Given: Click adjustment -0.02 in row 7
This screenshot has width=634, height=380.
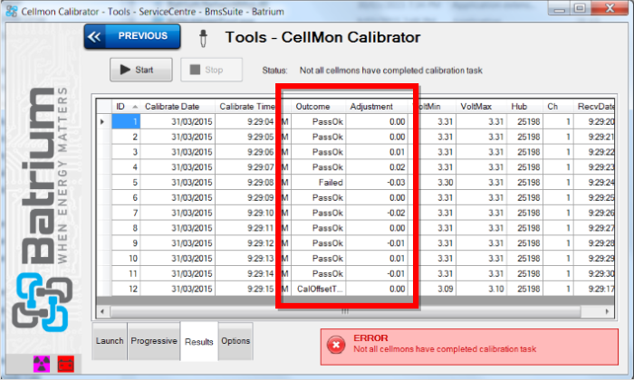Looking at the screenshot, I should [377, 213].
